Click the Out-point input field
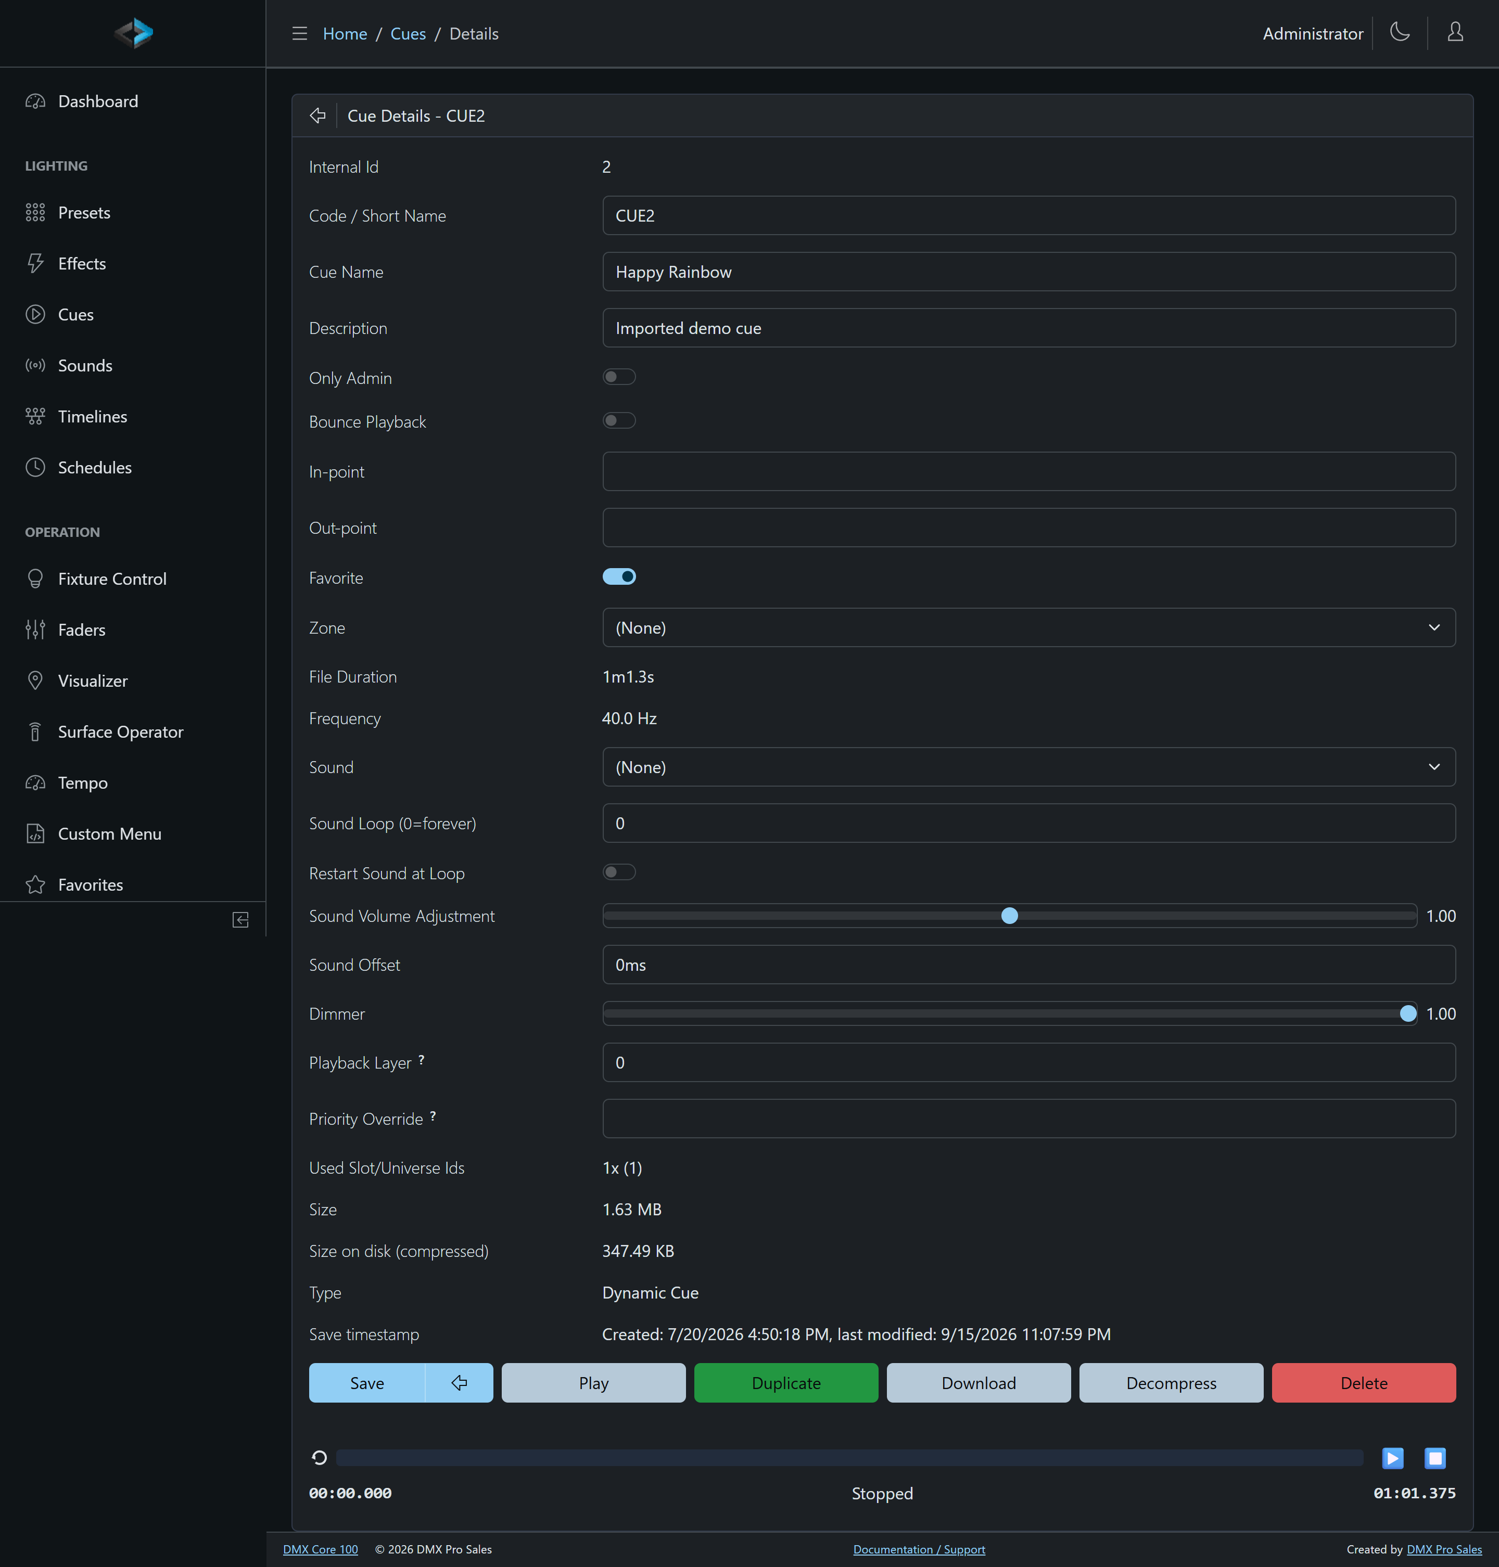Viewport: 1499px width, 1567px height. click(1029, 528)
